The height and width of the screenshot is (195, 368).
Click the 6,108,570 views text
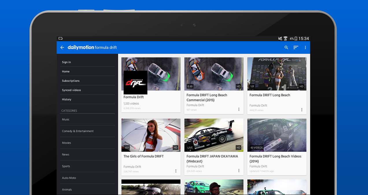(132, 108)
